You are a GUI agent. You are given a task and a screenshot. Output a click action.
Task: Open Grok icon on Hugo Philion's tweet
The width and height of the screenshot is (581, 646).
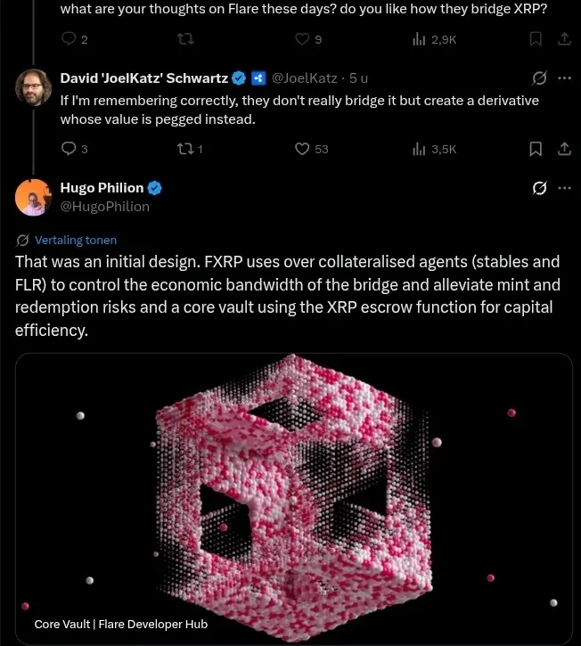[x=539, y=188]
